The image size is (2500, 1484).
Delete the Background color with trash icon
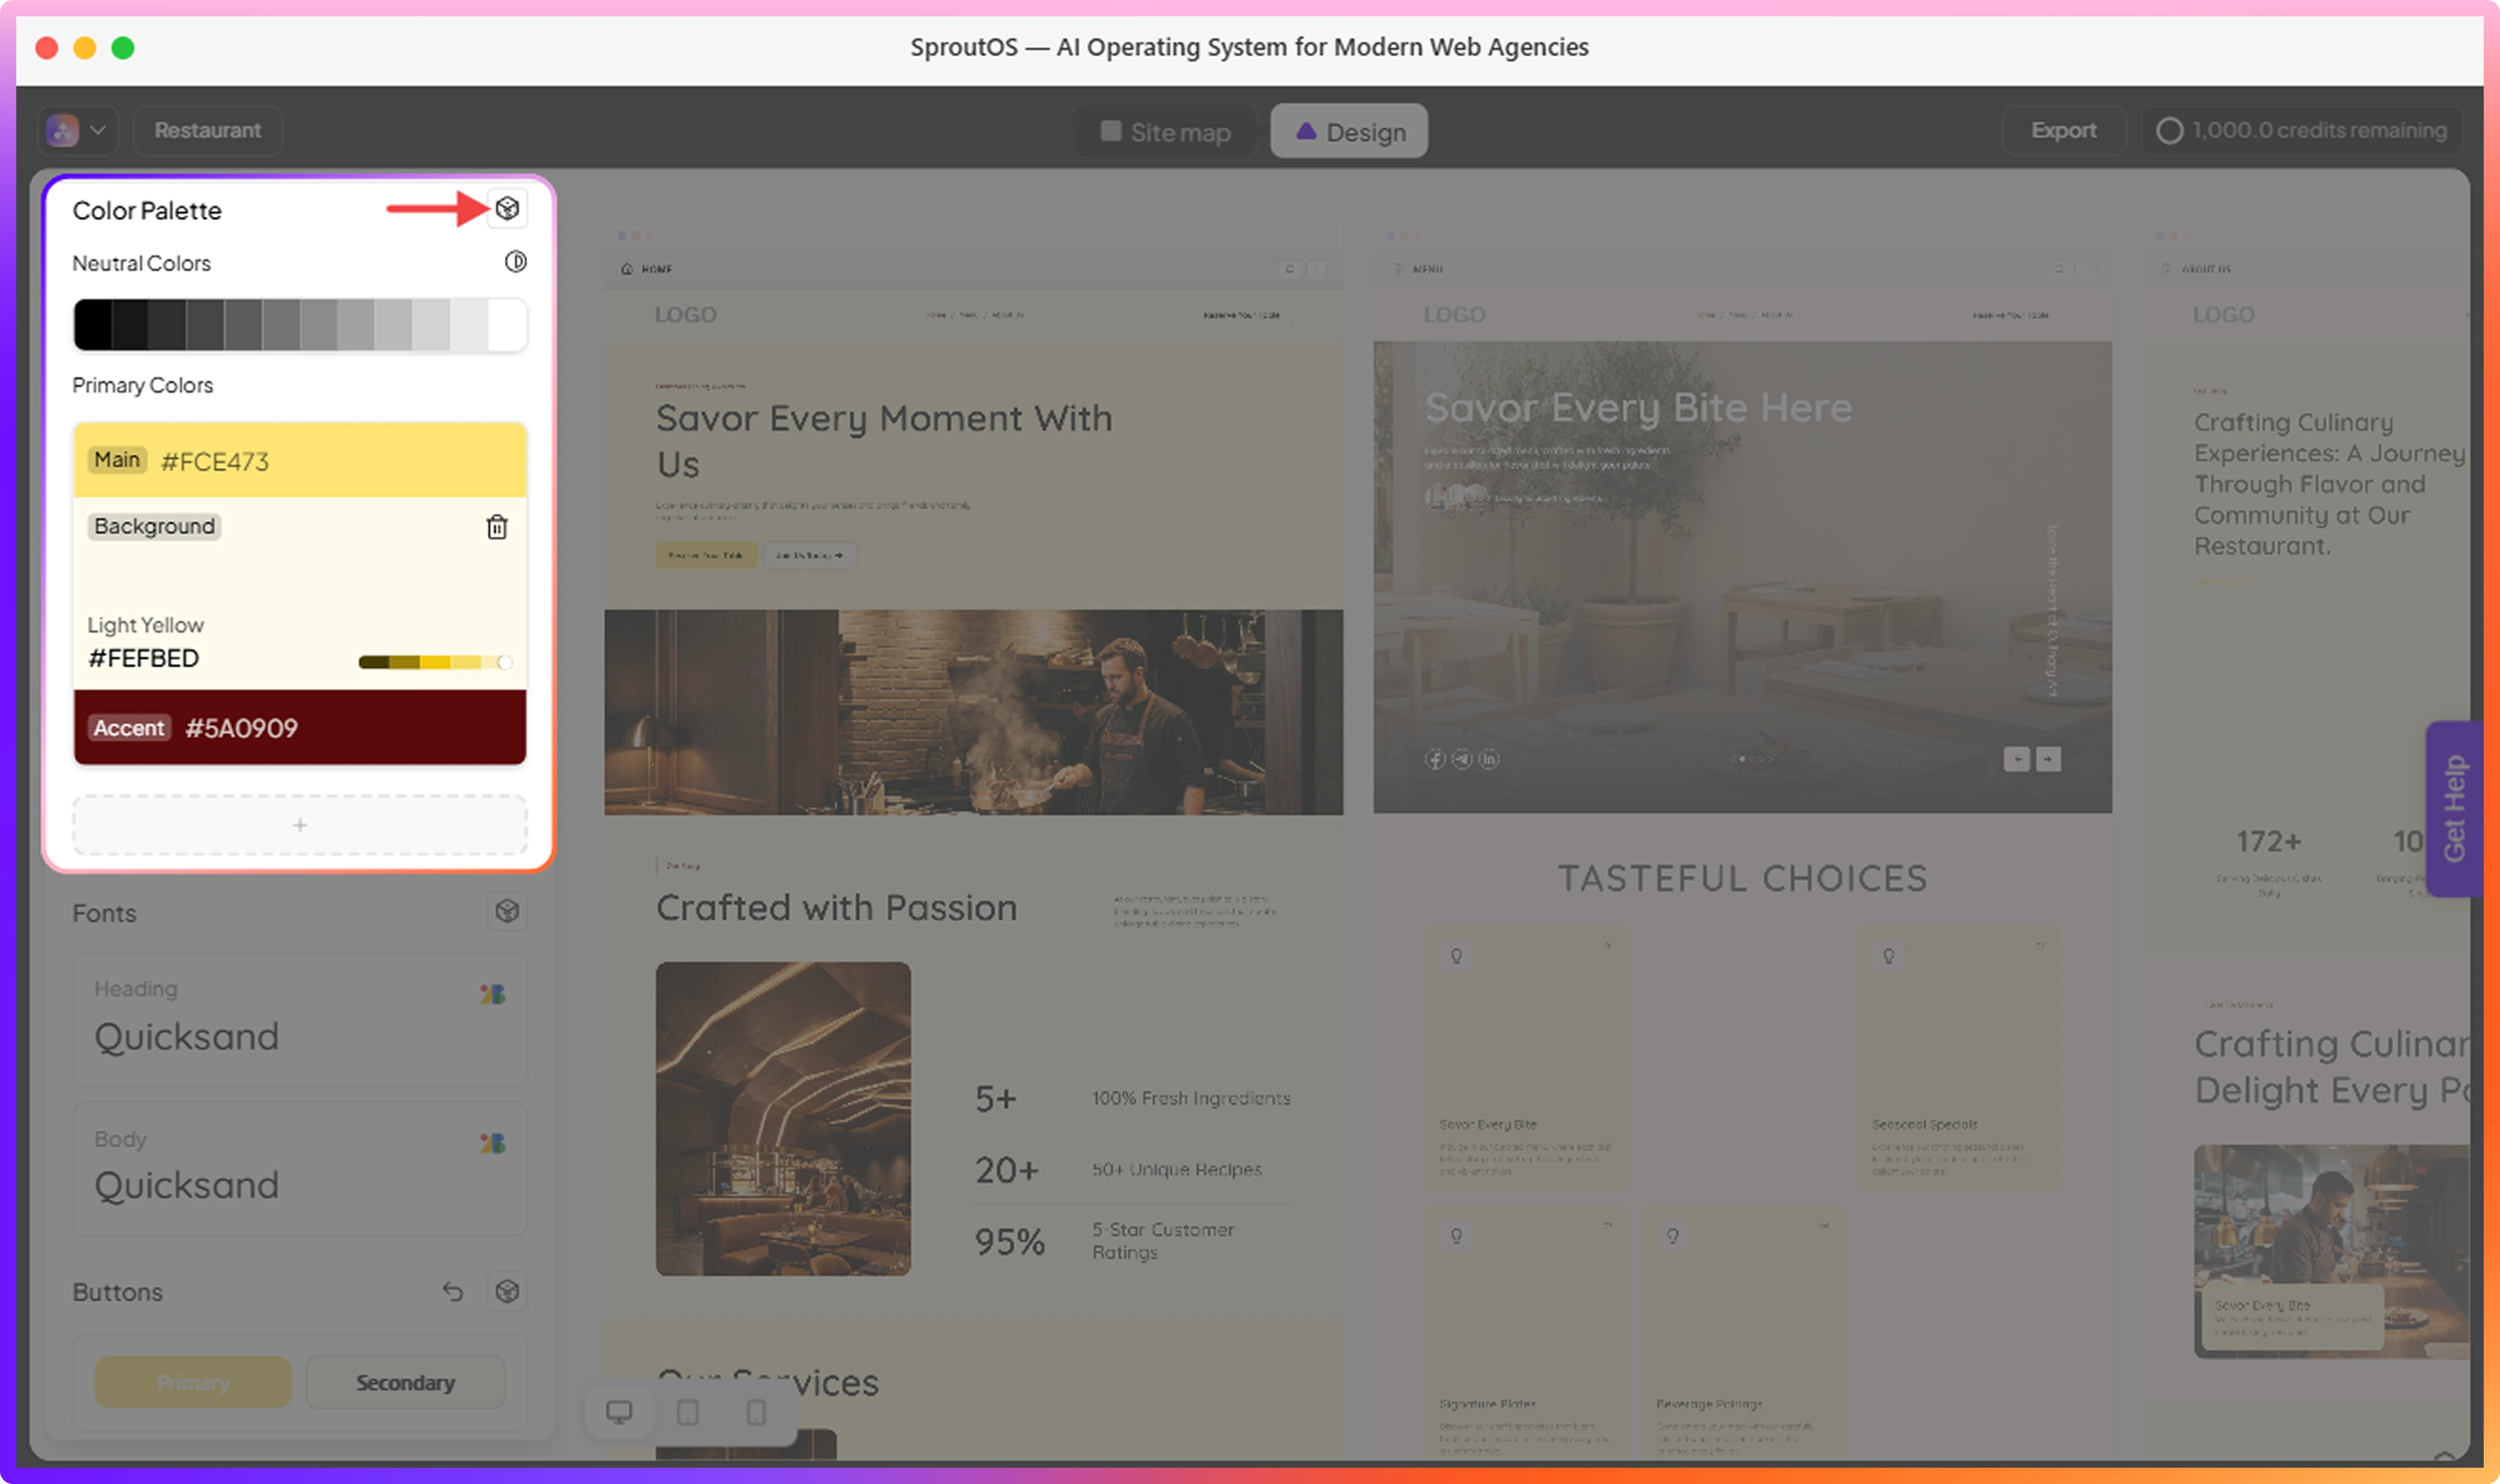point(497,527)
